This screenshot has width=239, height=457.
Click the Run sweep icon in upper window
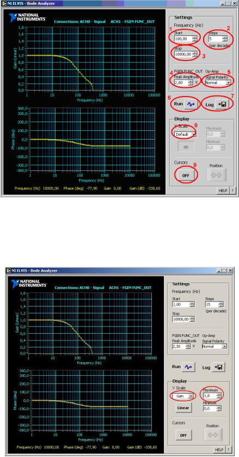(x=191, y=104)
